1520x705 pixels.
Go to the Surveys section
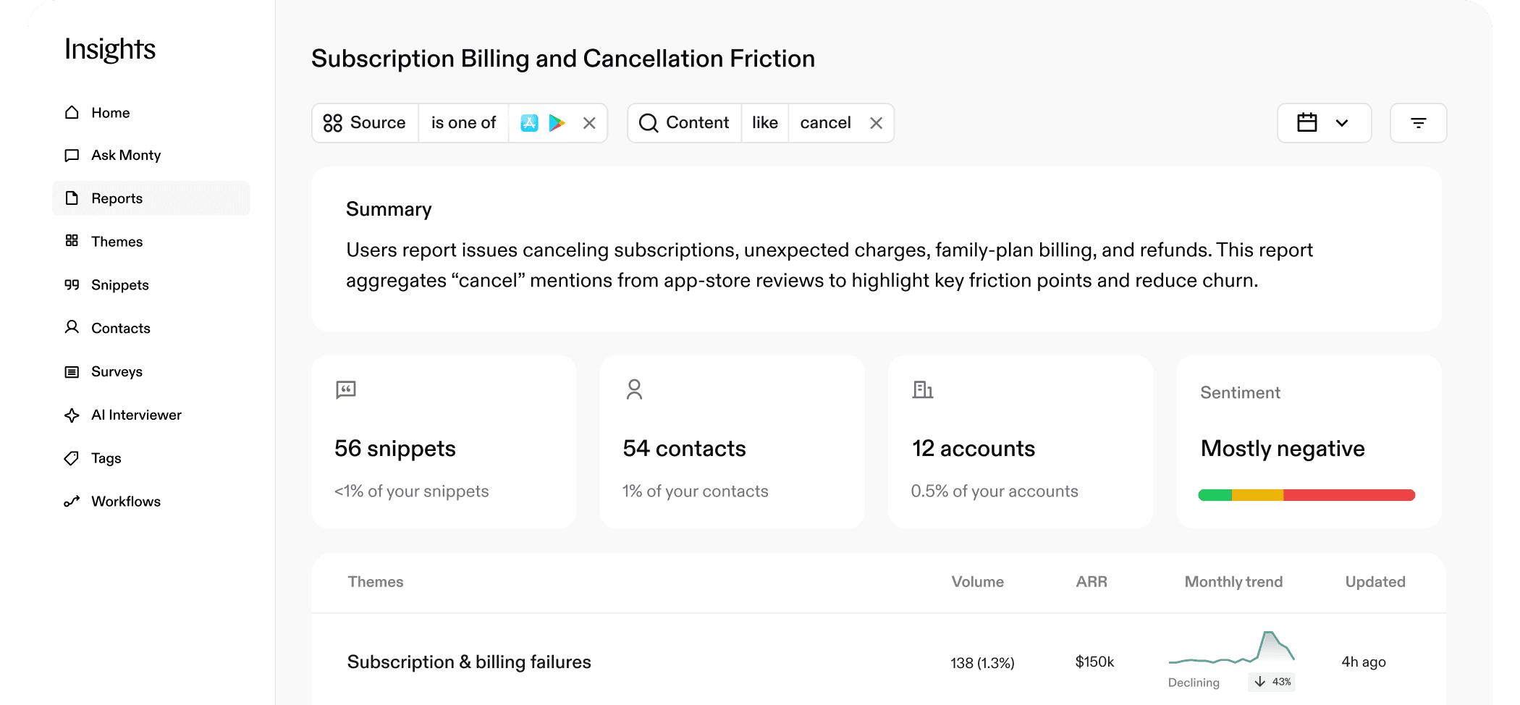click(x=117, y=372)
